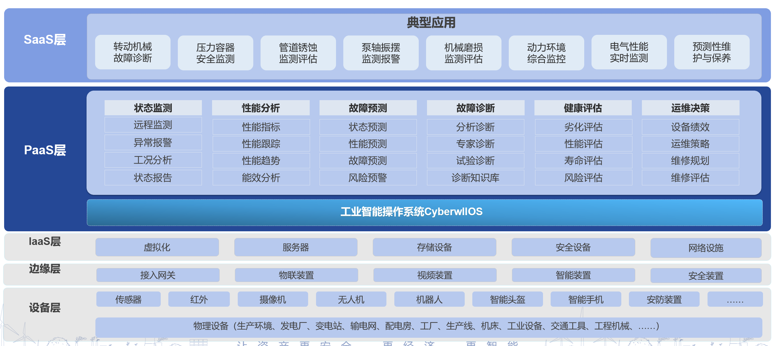The image size is (776, 346).
Task: Click 接入网关 in the 边缘层
Action: tap(158, 275)
